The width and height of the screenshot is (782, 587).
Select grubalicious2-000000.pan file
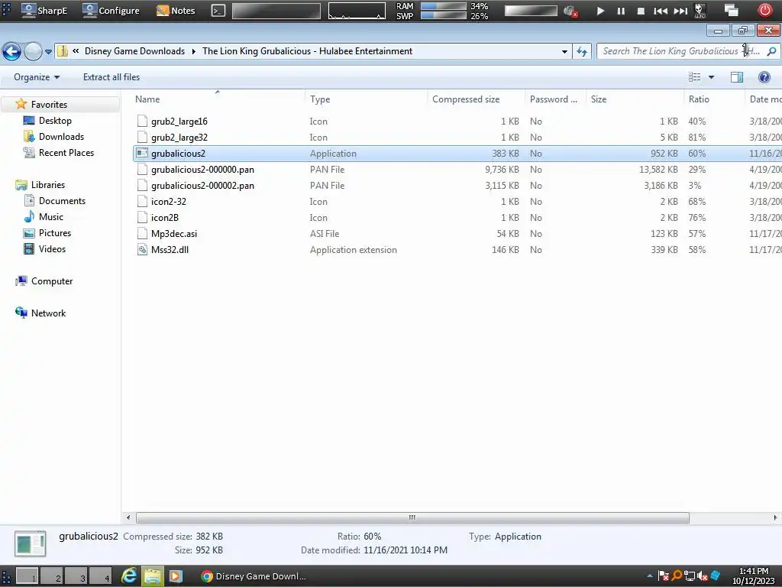point(202,169)
